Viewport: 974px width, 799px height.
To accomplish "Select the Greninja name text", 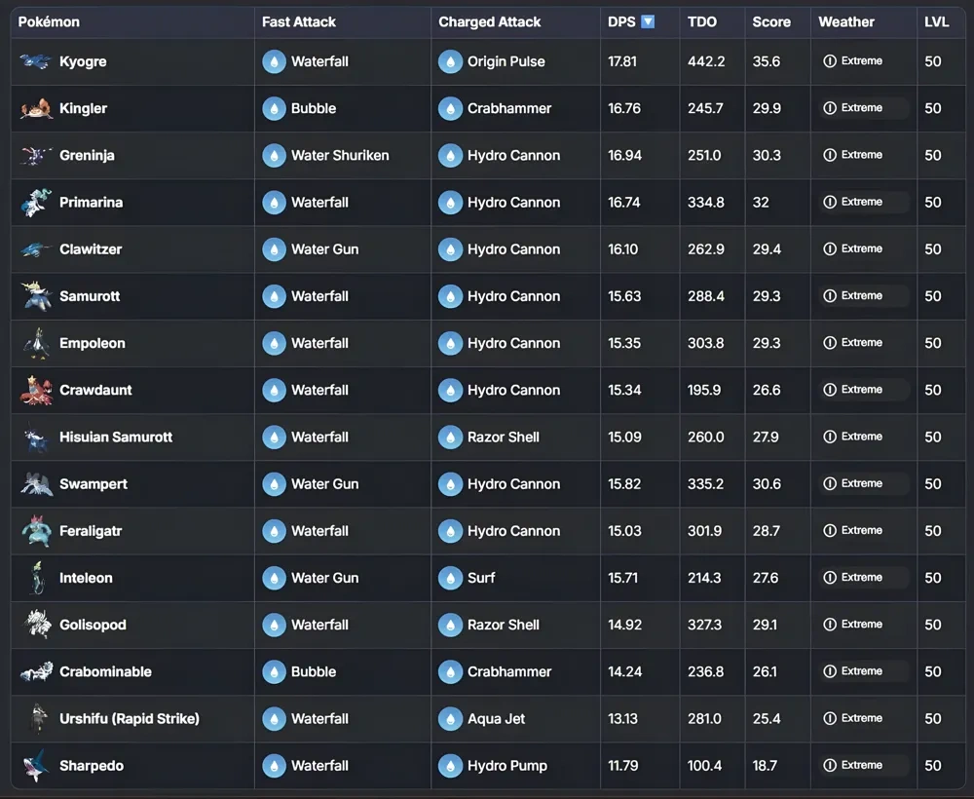I will [x=87, y=155].
